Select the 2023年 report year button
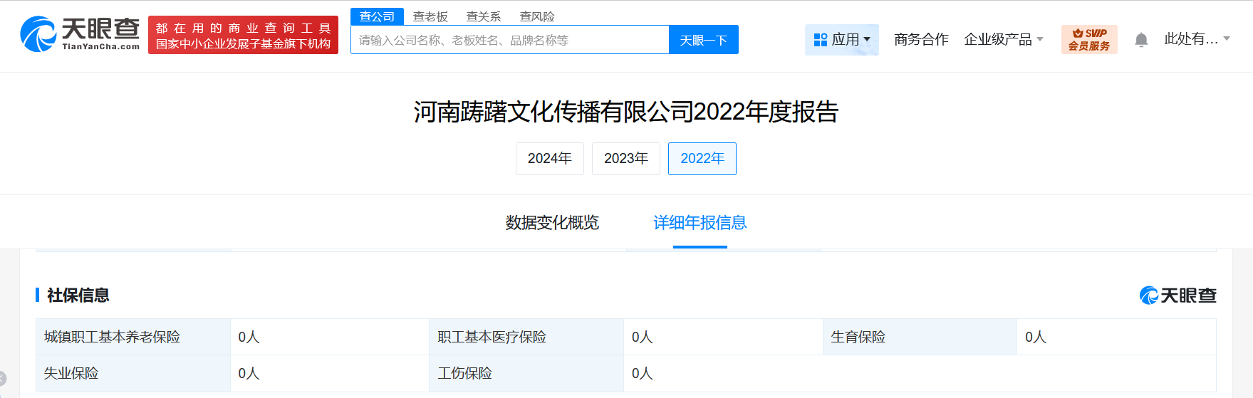 click(625, 159)
